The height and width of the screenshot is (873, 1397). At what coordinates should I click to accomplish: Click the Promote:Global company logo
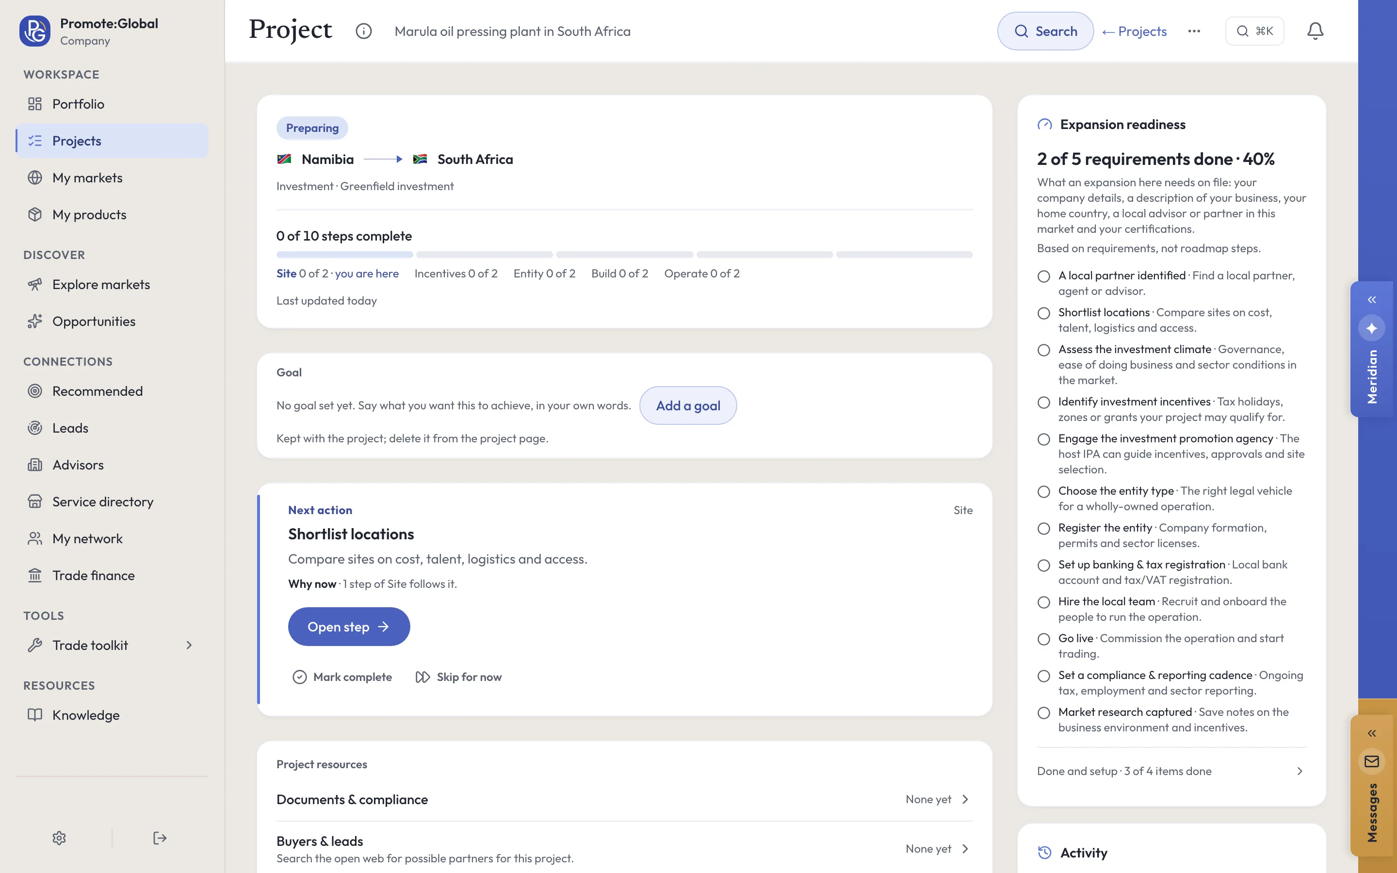34,31
